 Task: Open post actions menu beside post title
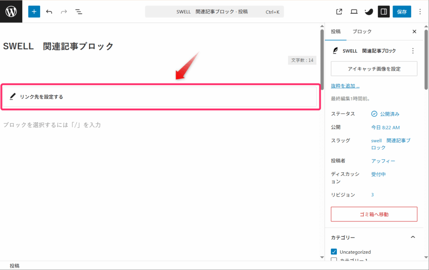[x=413, y=51]
